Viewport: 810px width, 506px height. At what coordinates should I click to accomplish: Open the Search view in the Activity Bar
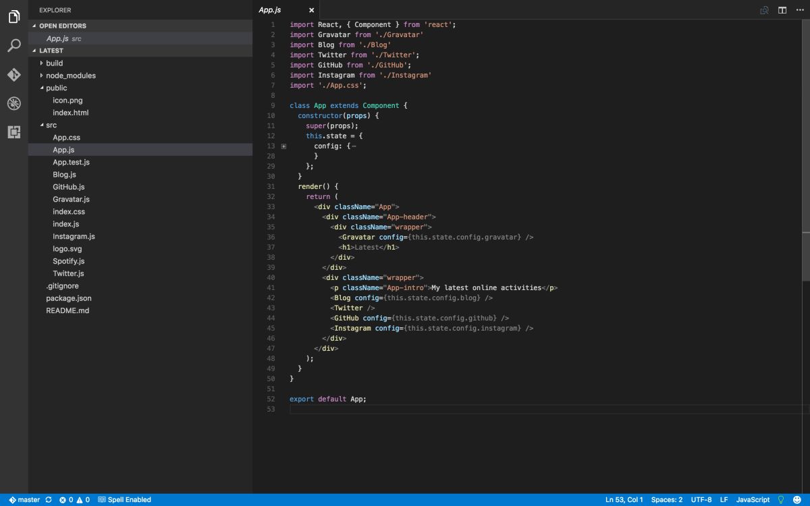[13, 46]
